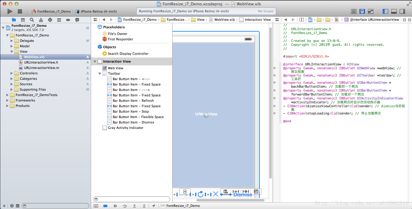Image resolution: width=412 pixels, height=209 pixels.
Task: Collapse the View group
Action: [x=12, y=51]
